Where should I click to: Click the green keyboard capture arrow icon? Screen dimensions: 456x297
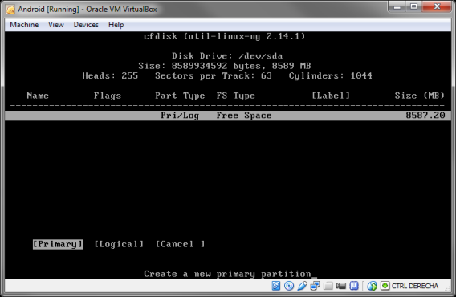coord(385,286)
